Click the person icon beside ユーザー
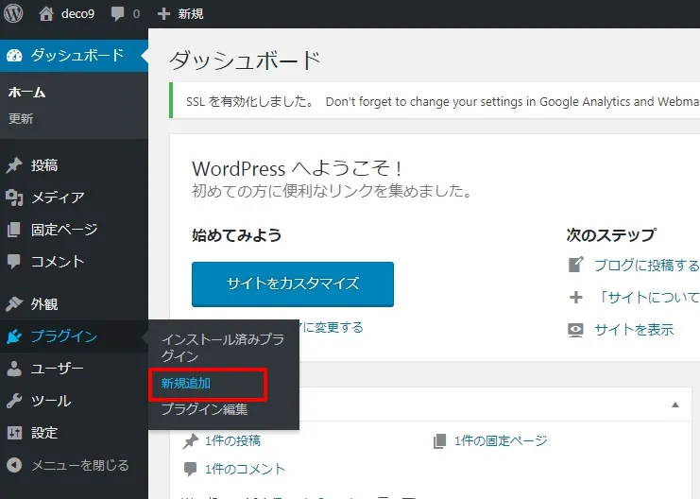The width and height of the screenshot is (700, 499). (14, 369)
